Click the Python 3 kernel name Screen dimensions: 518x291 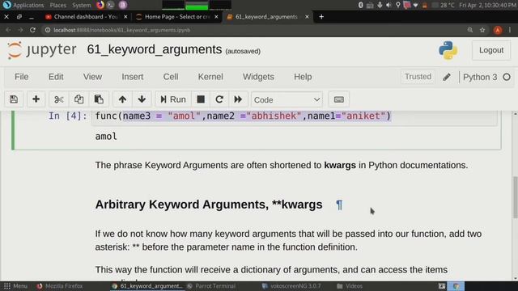tap(480, 78)
